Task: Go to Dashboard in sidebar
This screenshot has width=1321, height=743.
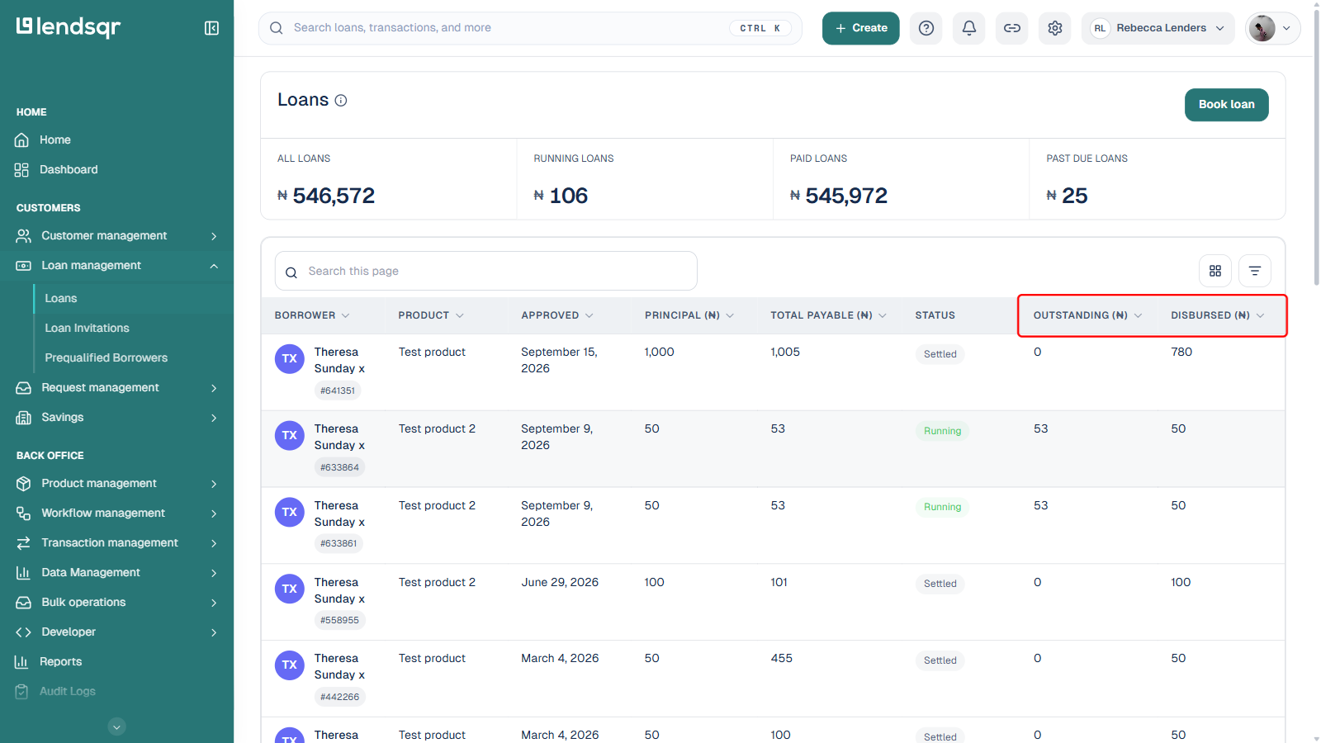Action: click(x=69, y=170)
